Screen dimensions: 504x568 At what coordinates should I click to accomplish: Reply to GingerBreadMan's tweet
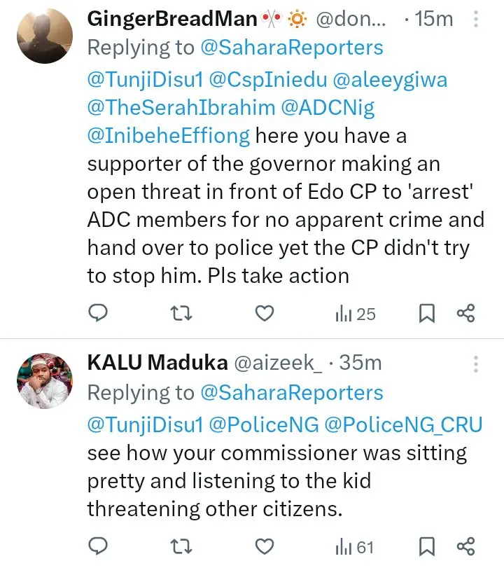[99, 313]
